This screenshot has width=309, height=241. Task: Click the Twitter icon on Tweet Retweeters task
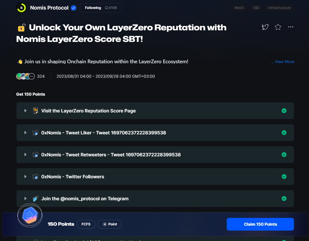35,155
